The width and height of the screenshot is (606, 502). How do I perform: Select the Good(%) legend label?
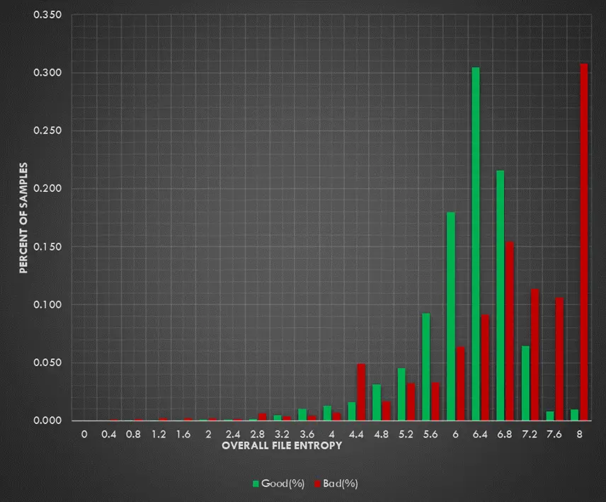[x=282, y=484]
